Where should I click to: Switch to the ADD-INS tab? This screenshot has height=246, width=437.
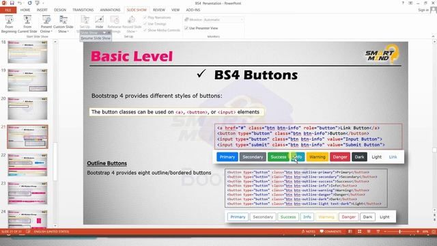click(x=193, y=10)
